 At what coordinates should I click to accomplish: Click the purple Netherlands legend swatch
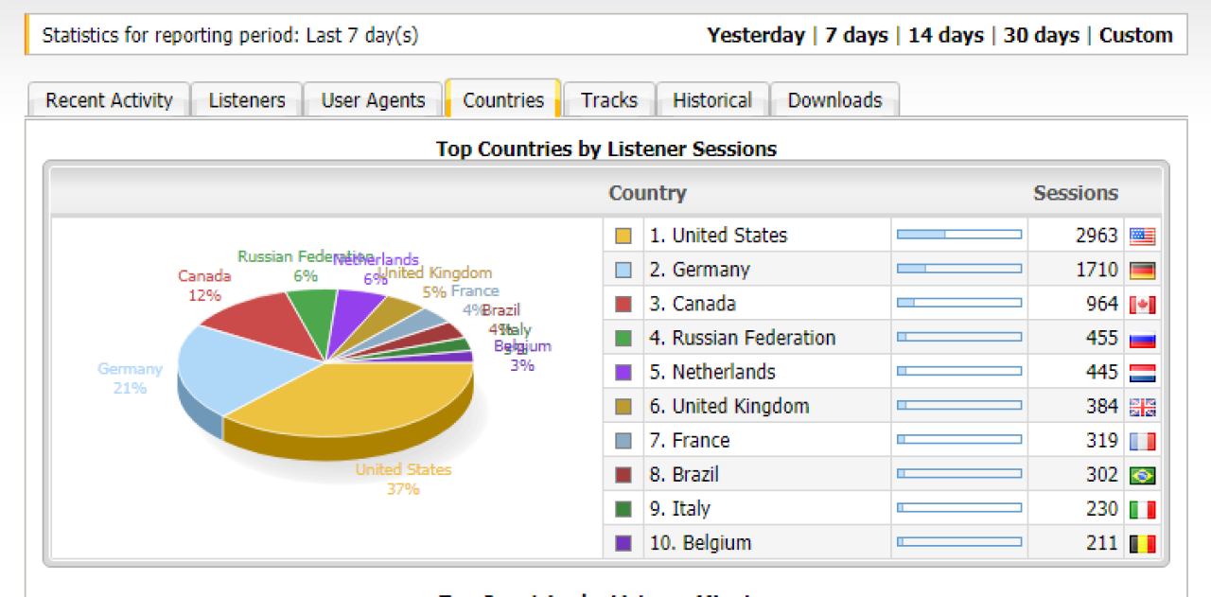coord(623,372)
